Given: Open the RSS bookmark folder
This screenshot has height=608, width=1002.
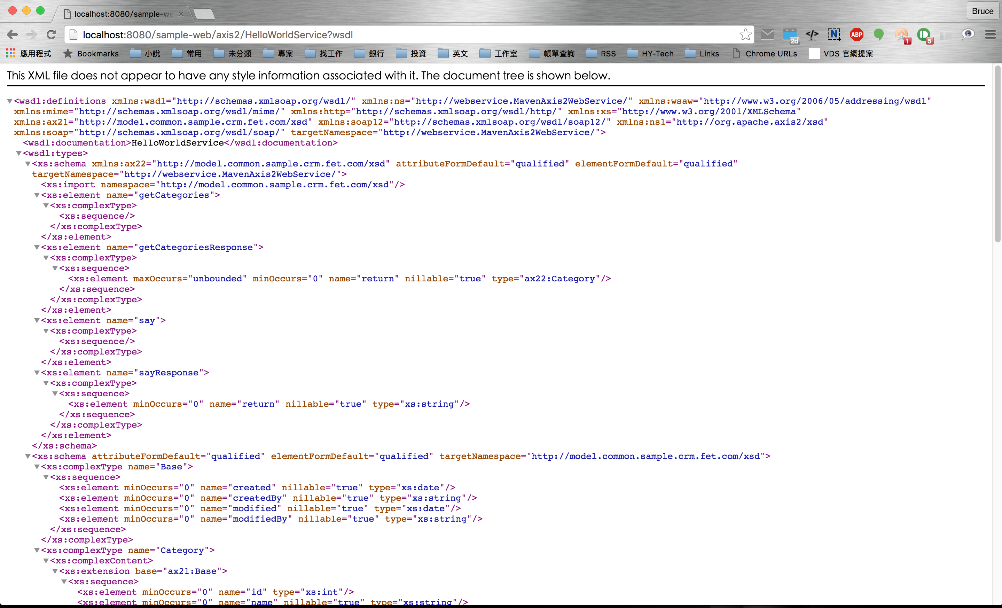Looking at the screenshot, I should click(x=601, y=54).
